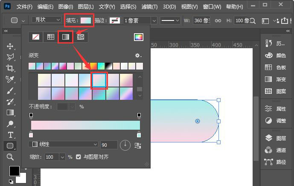Open stroke width dropdown (1 像素)

154,20
